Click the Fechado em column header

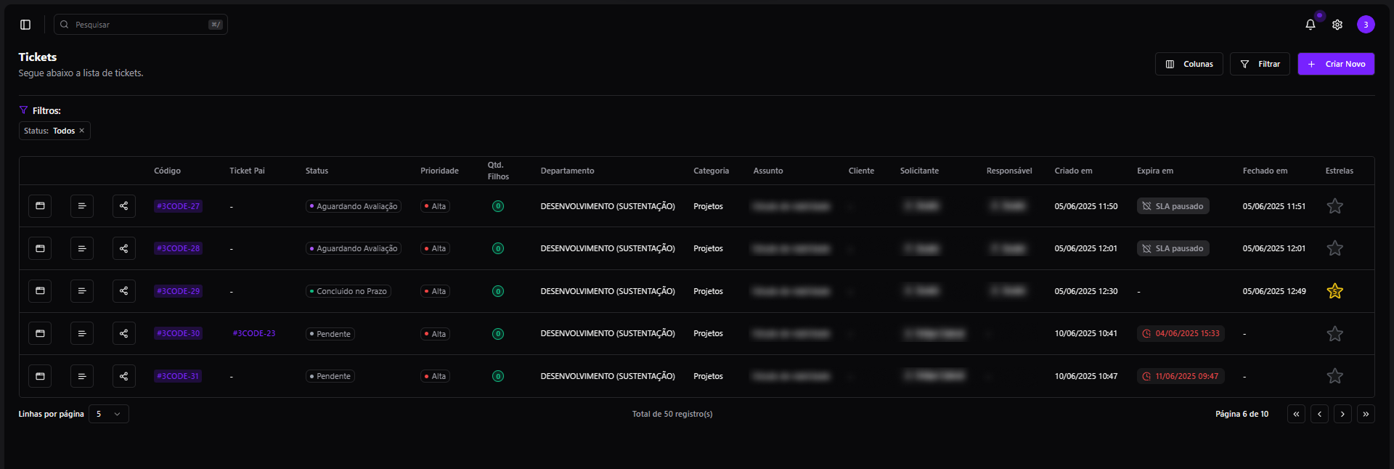pyautogui.click(x=1265, y=171)
